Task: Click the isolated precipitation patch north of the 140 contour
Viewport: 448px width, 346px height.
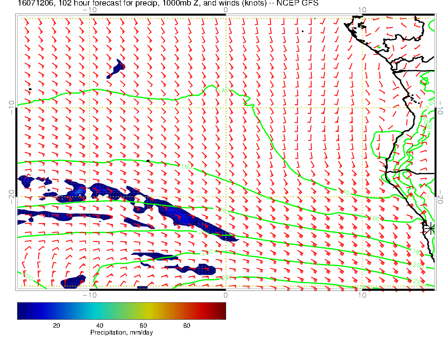Action: tap(116, 69)
